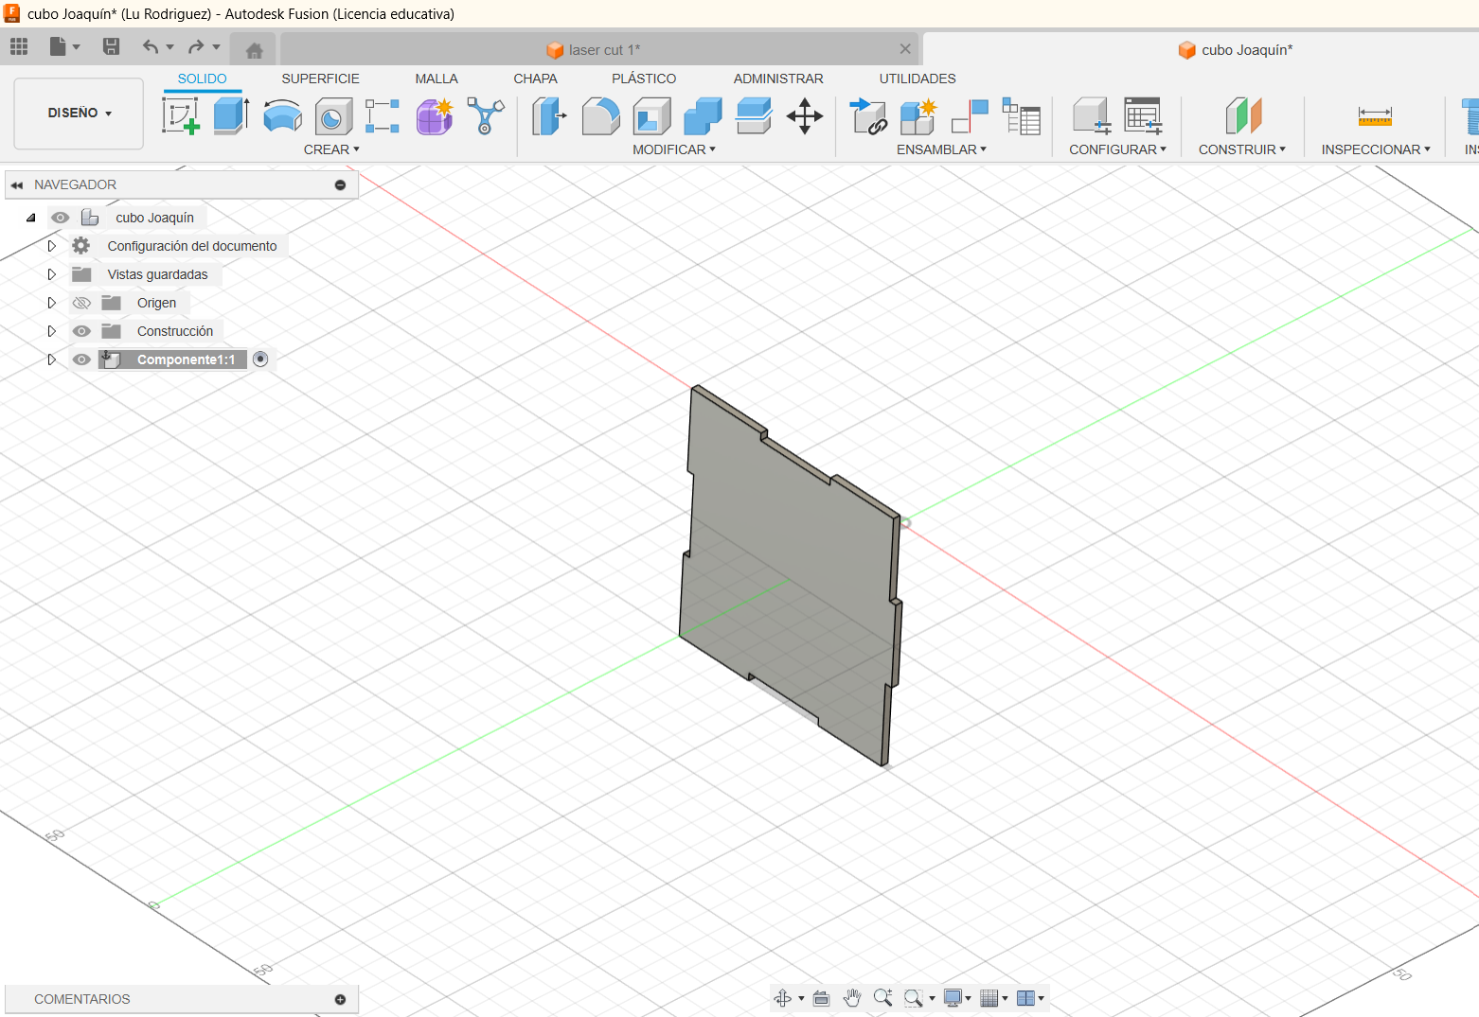
Task: Expand the Vistas guardadas tree node
Action: coord(52,274)
